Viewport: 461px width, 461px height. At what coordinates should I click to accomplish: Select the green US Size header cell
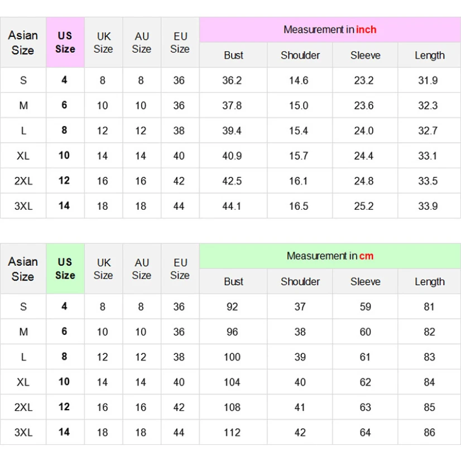(65, 268)
